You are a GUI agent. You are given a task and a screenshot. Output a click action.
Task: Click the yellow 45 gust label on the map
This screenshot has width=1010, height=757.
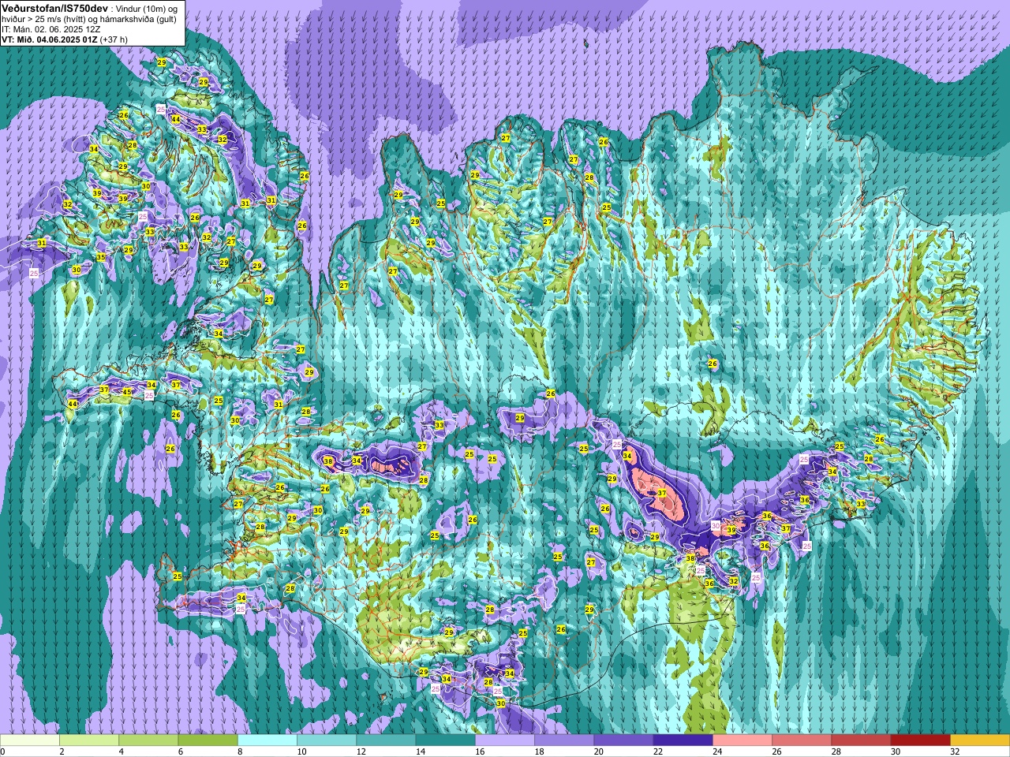point(127,392)
